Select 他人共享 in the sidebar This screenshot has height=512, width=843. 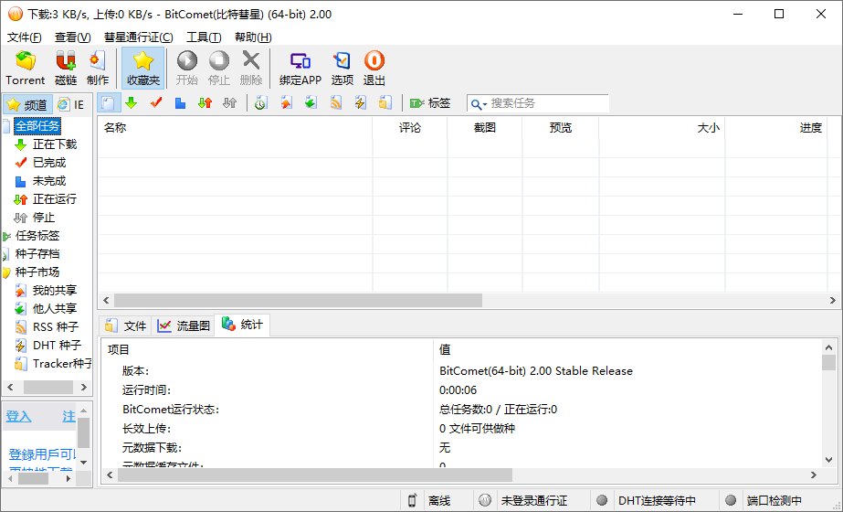tap(55, 309)
